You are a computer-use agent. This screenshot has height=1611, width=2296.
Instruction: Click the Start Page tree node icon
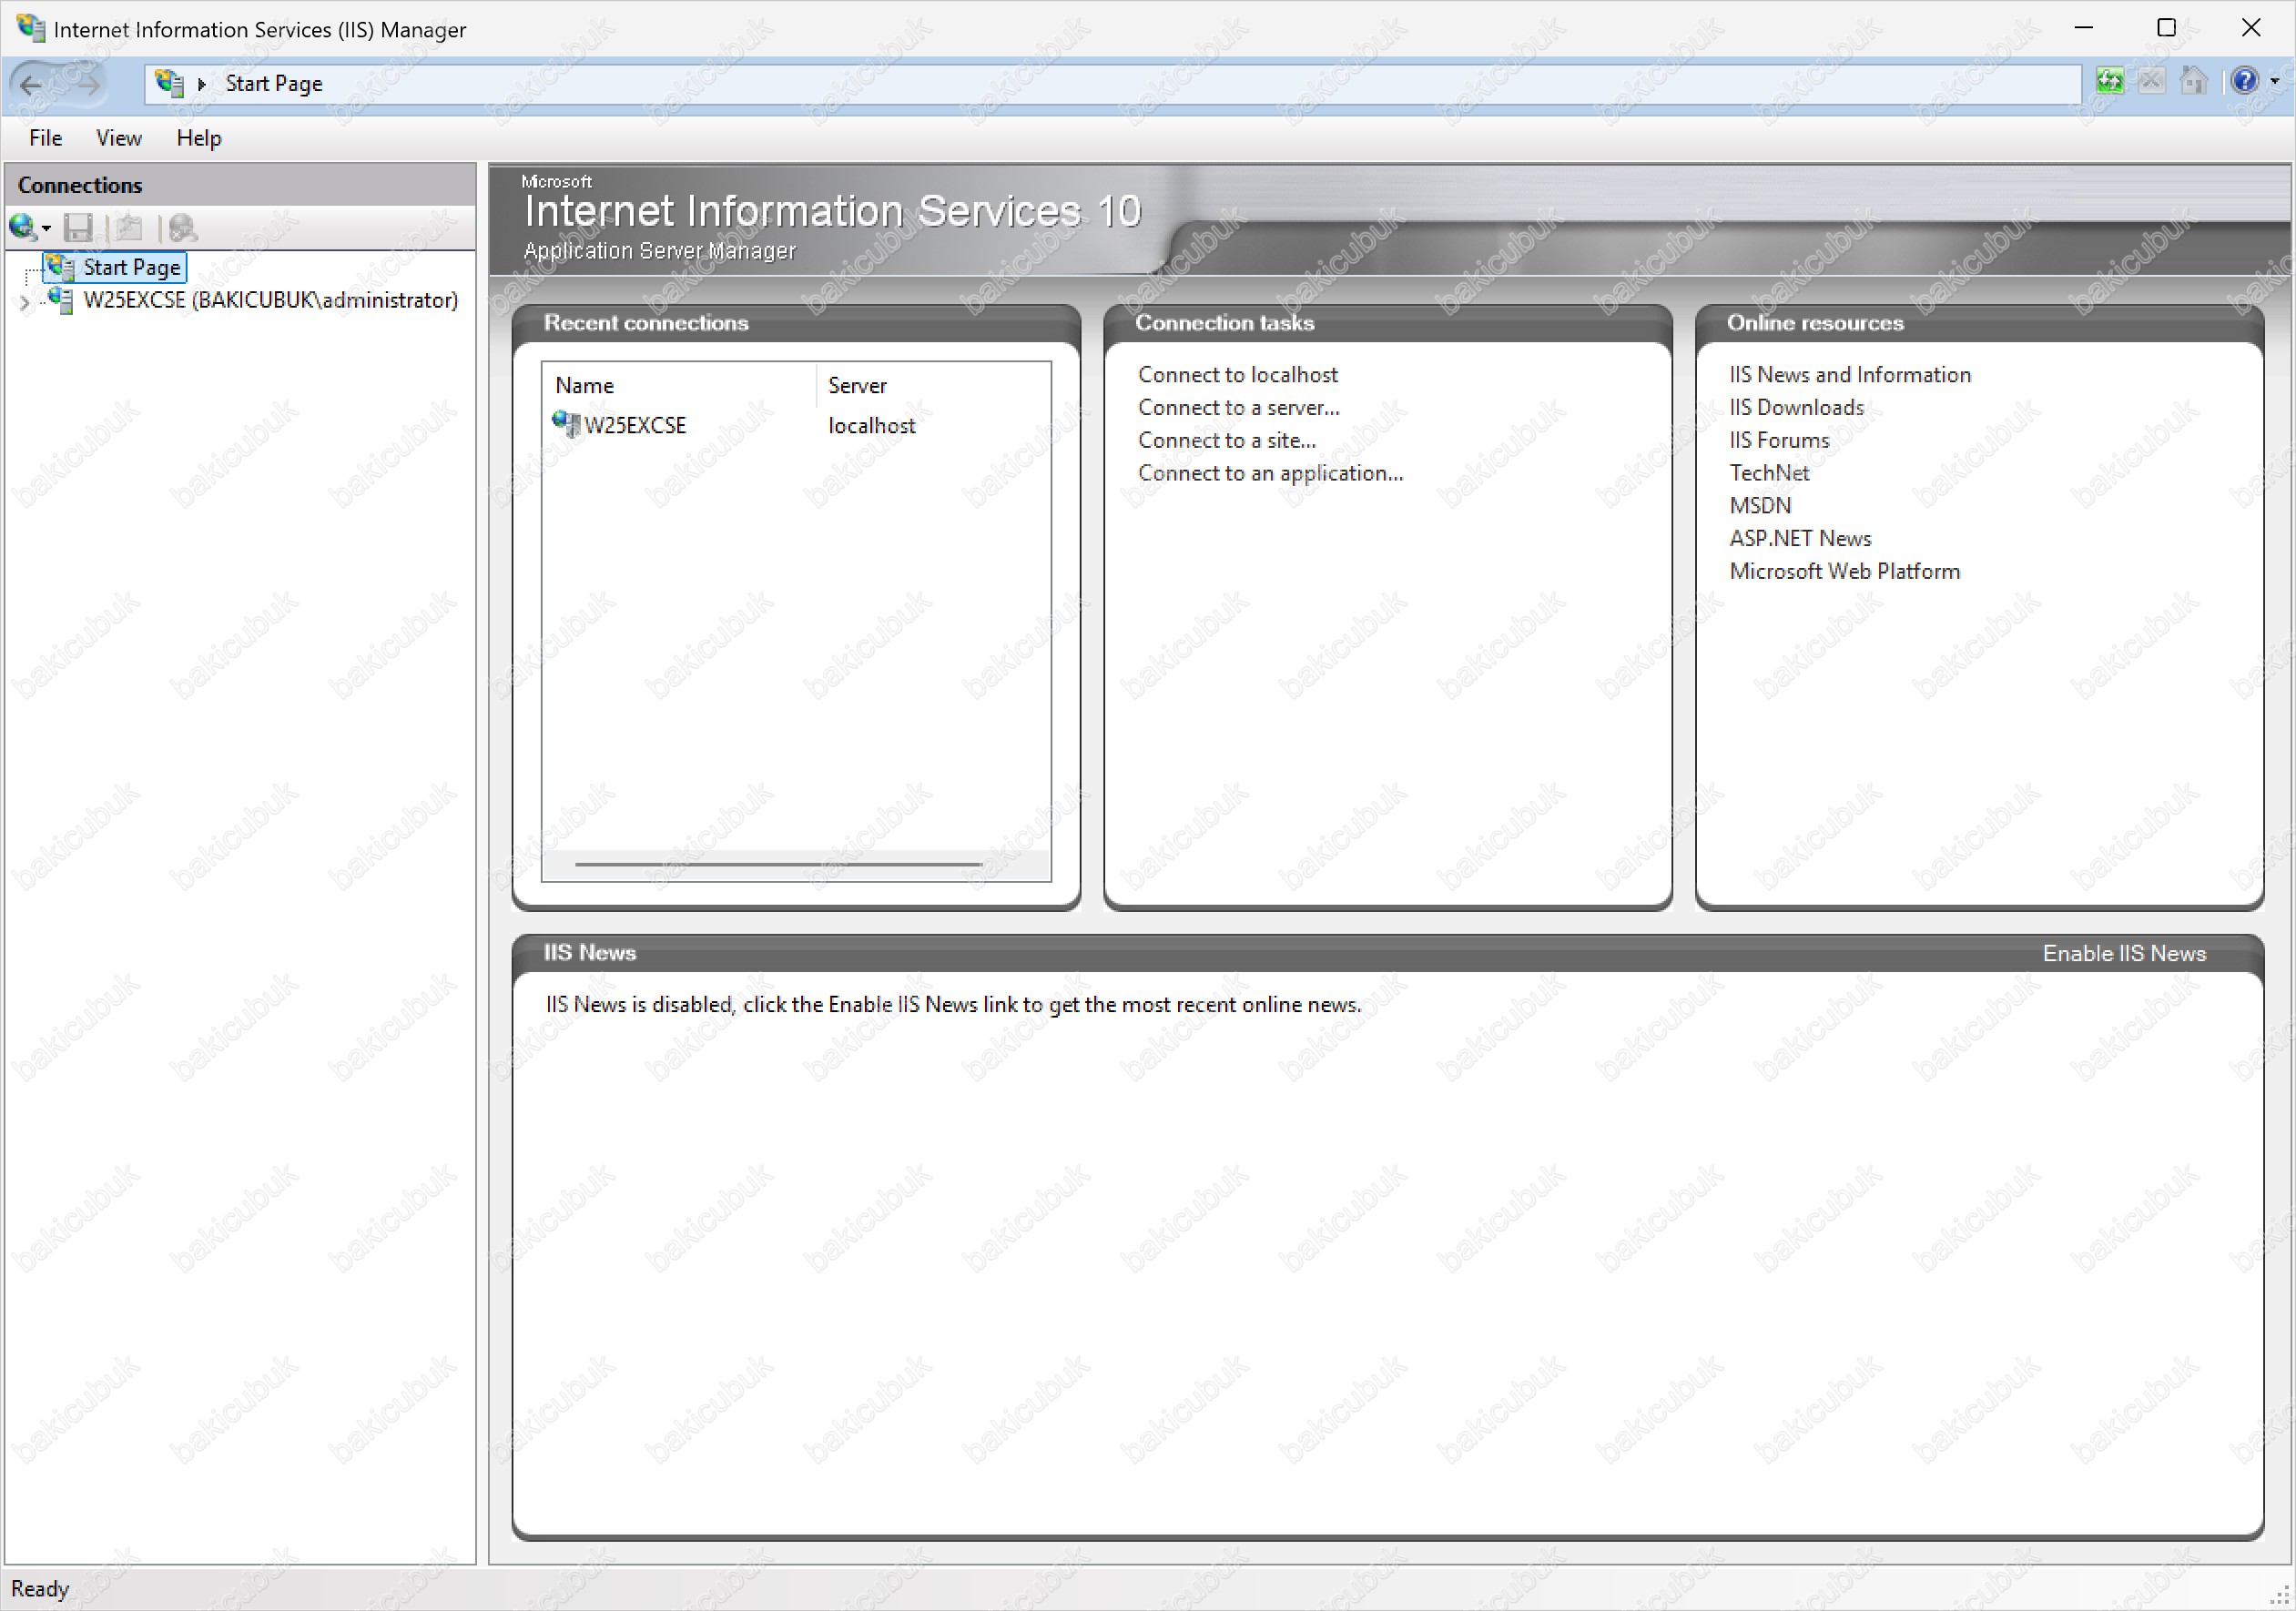tap(60, 266)
